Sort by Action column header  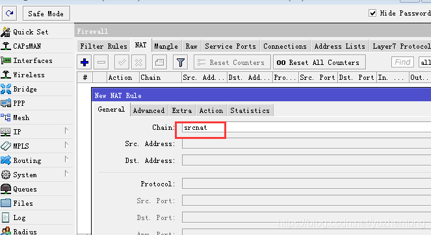pos(123,77)
